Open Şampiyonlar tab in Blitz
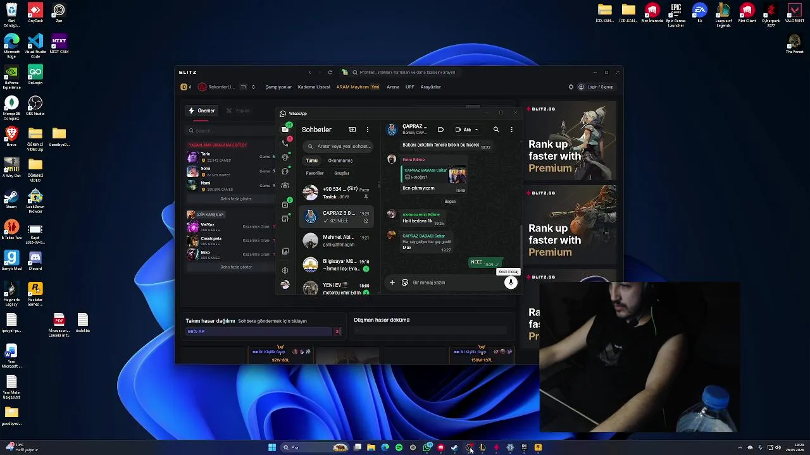The height and width of the screenshot is (455, 810). [x=278, y=87]
